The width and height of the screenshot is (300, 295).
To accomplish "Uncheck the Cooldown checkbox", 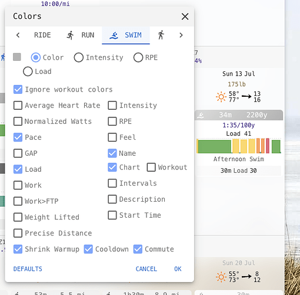I will 88,249.
